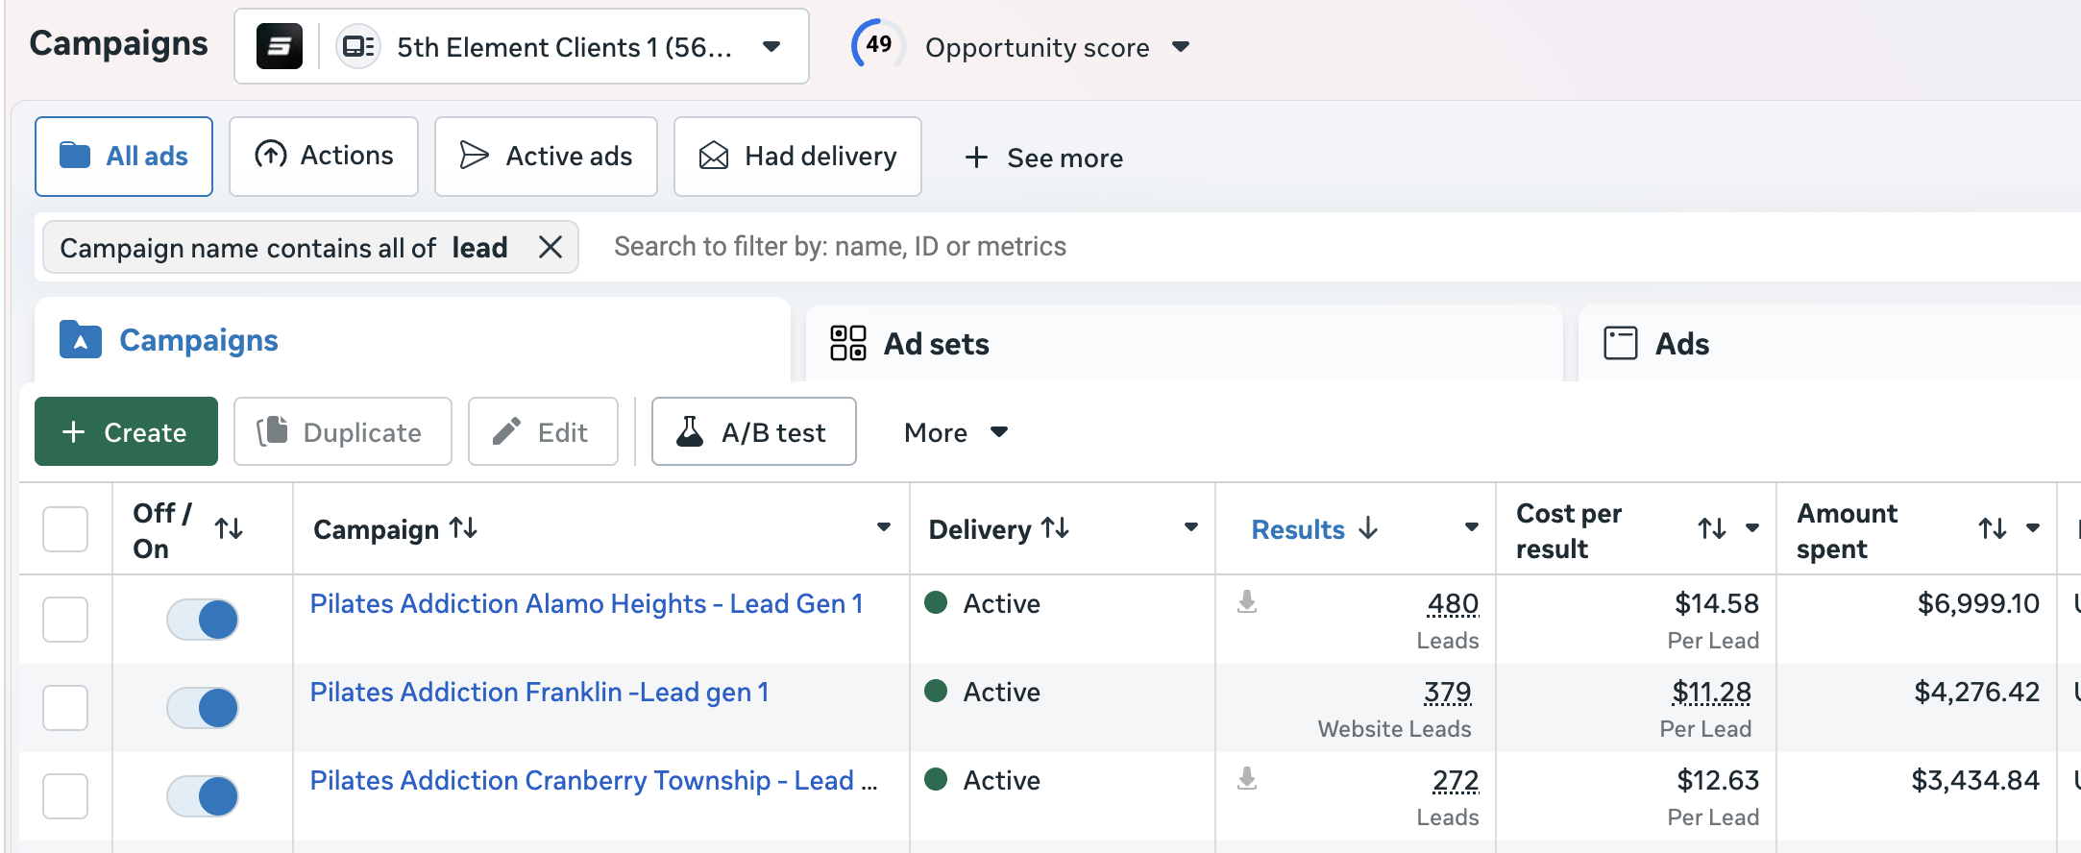Select the Franklin campaign checkbox
2081x853 pixels.
pos(65,708)
